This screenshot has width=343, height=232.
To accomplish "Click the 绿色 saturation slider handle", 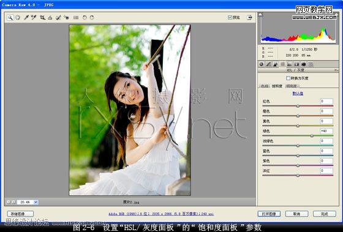I will pos(312,136).
